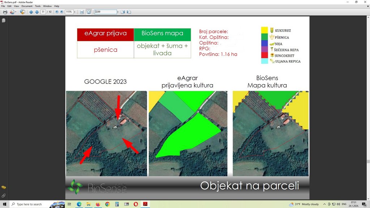The height and width of the screenshot is (208, 370).
Task: Click the blue SOJA legend swatch
Action: pyautogui.click(x=264, y=43)
